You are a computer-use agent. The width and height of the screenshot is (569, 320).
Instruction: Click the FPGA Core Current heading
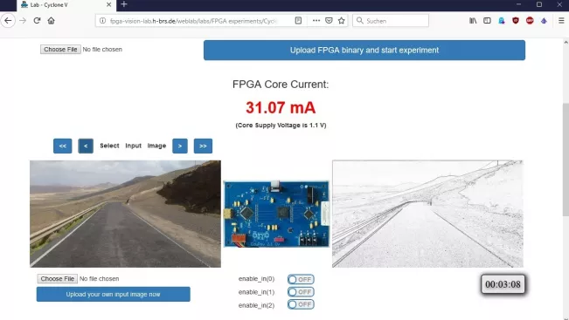[x=281, y=85]
